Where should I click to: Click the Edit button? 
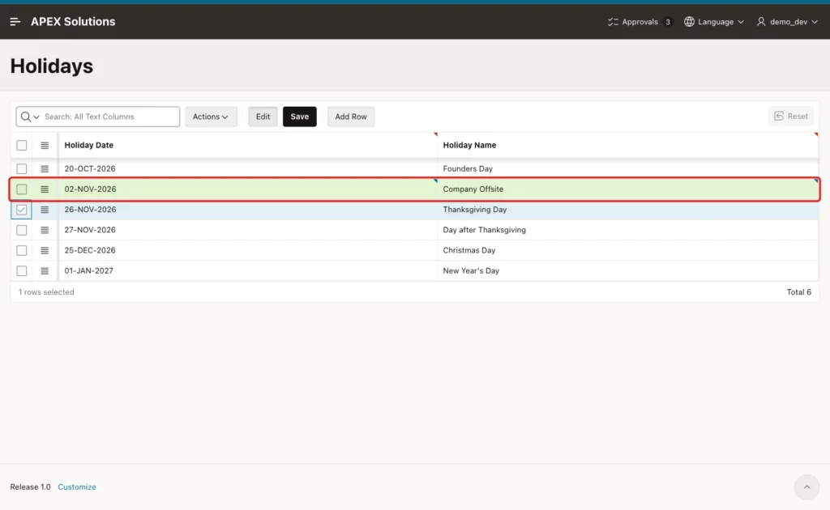coord(263,117)
